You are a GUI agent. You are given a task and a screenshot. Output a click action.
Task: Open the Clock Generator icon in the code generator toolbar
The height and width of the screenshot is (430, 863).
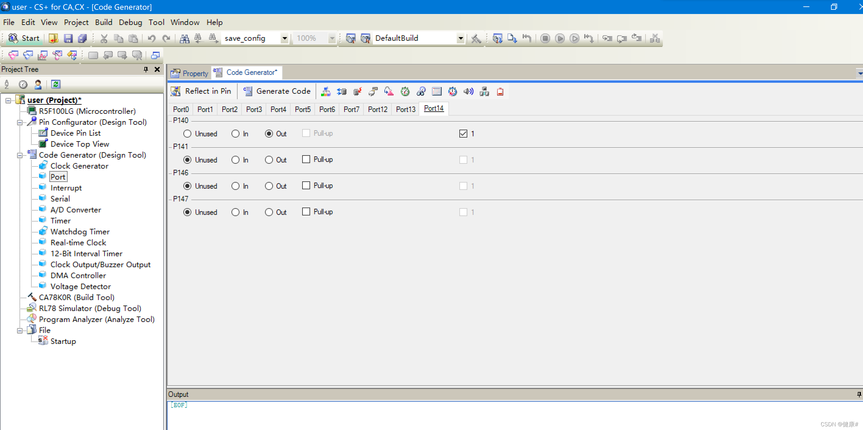point(325,91)
